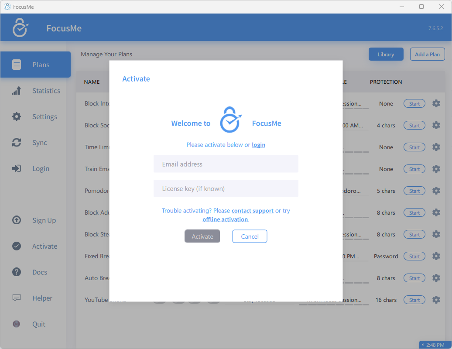
Task: Open gear settings for Block Inte… plan
Action: point(436,103)
